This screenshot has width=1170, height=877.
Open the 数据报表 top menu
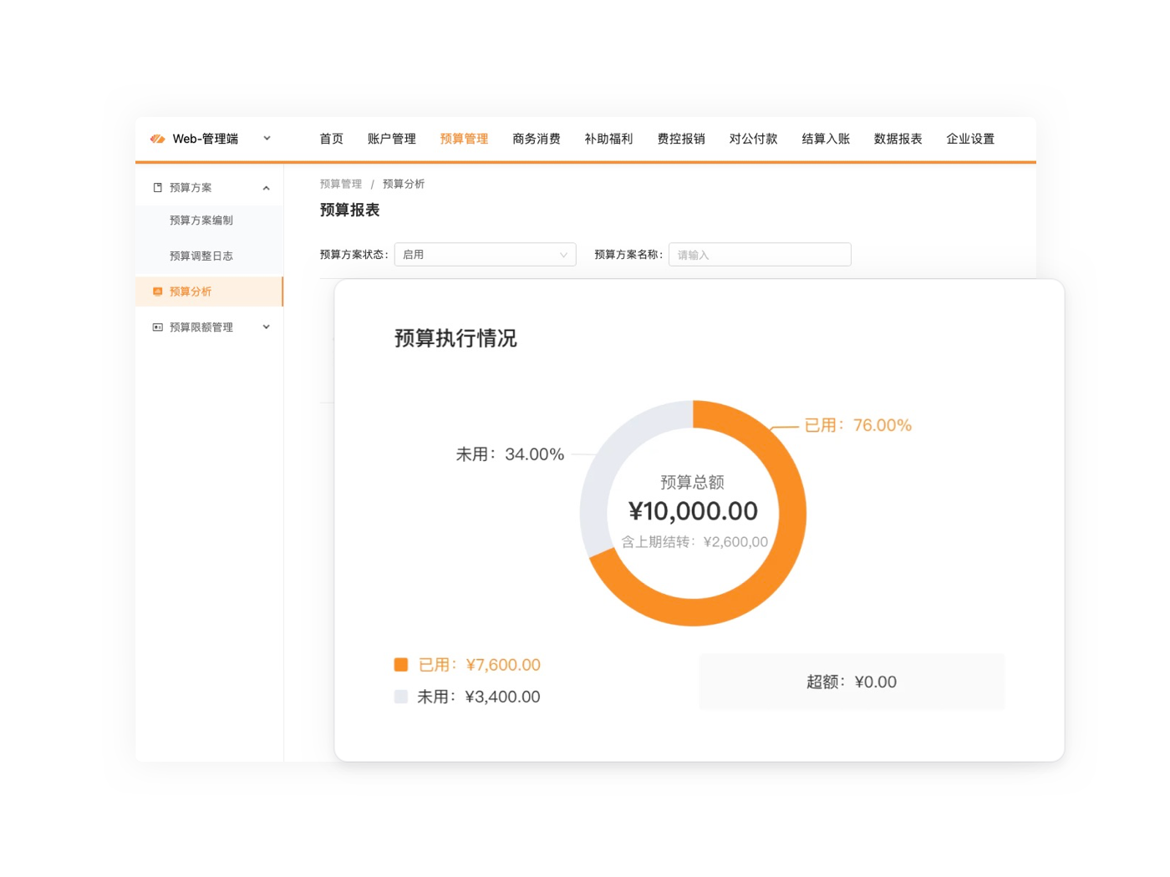(x=898, y=139)
